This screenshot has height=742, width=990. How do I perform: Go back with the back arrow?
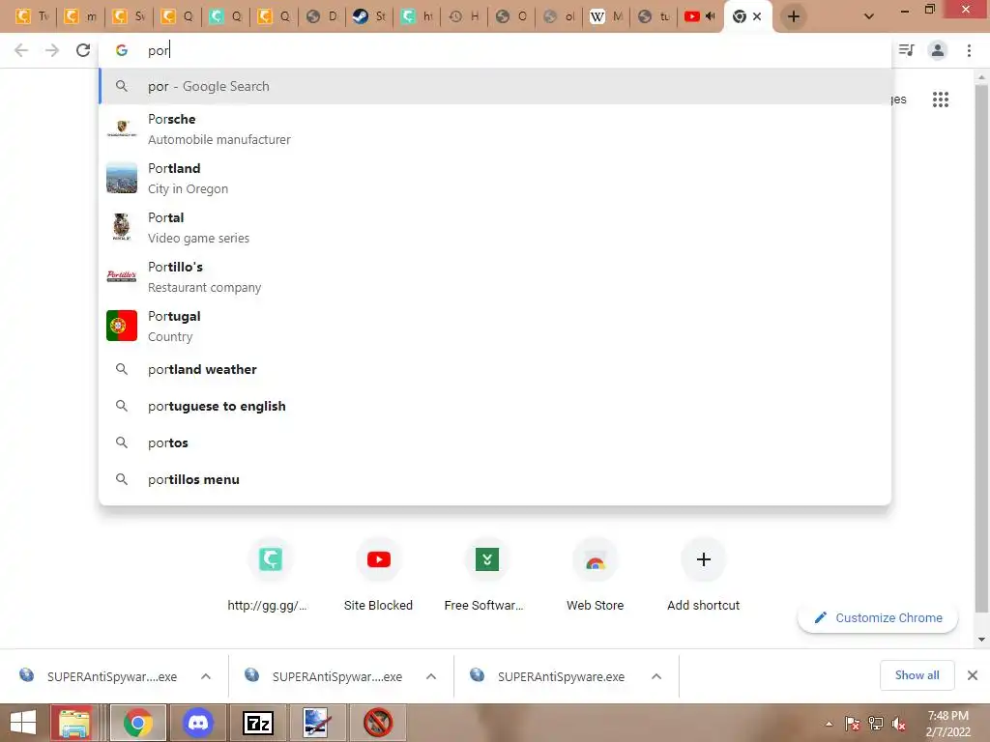[21, 50]
